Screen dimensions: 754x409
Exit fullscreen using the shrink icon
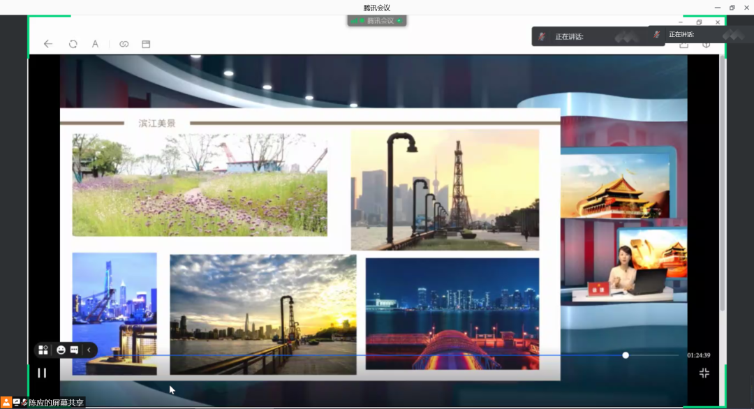704,373
